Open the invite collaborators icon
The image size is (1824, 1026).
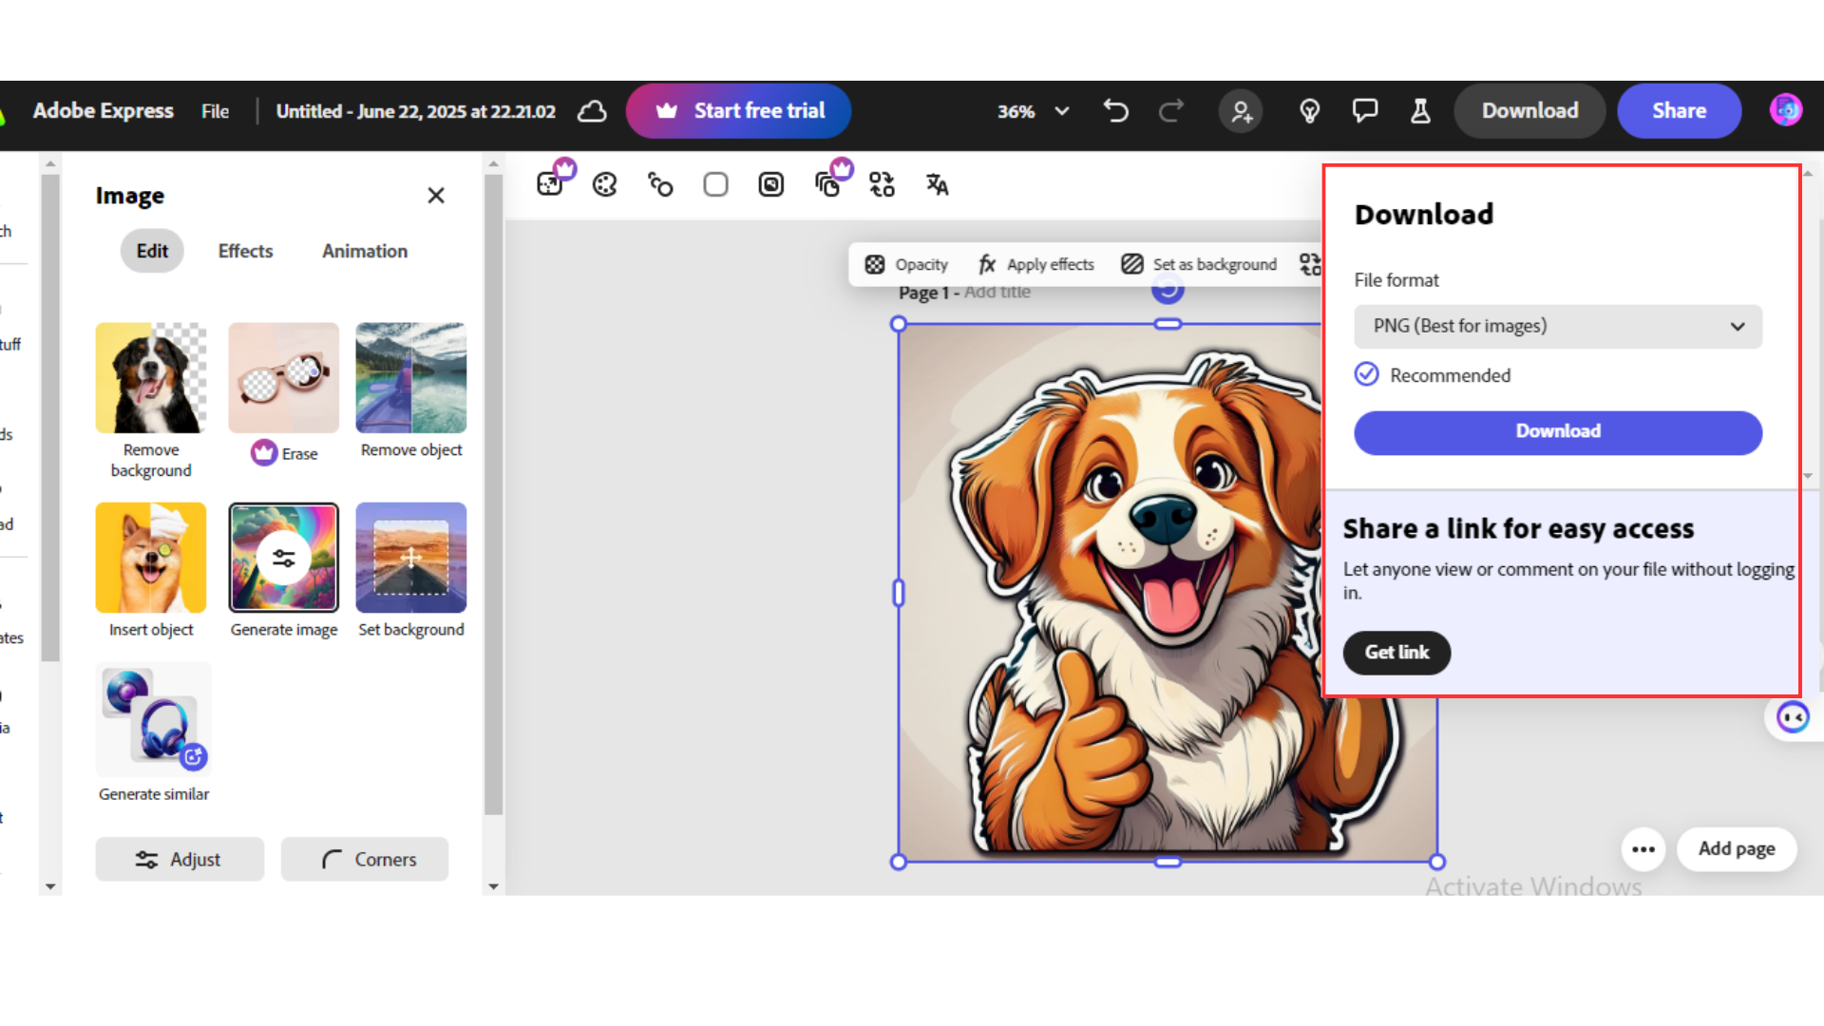click(1241, 111)
